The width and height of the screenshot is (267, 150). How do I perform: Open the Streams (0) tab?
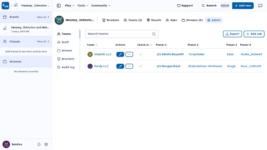pyautogui.click(x=192, y=20)
